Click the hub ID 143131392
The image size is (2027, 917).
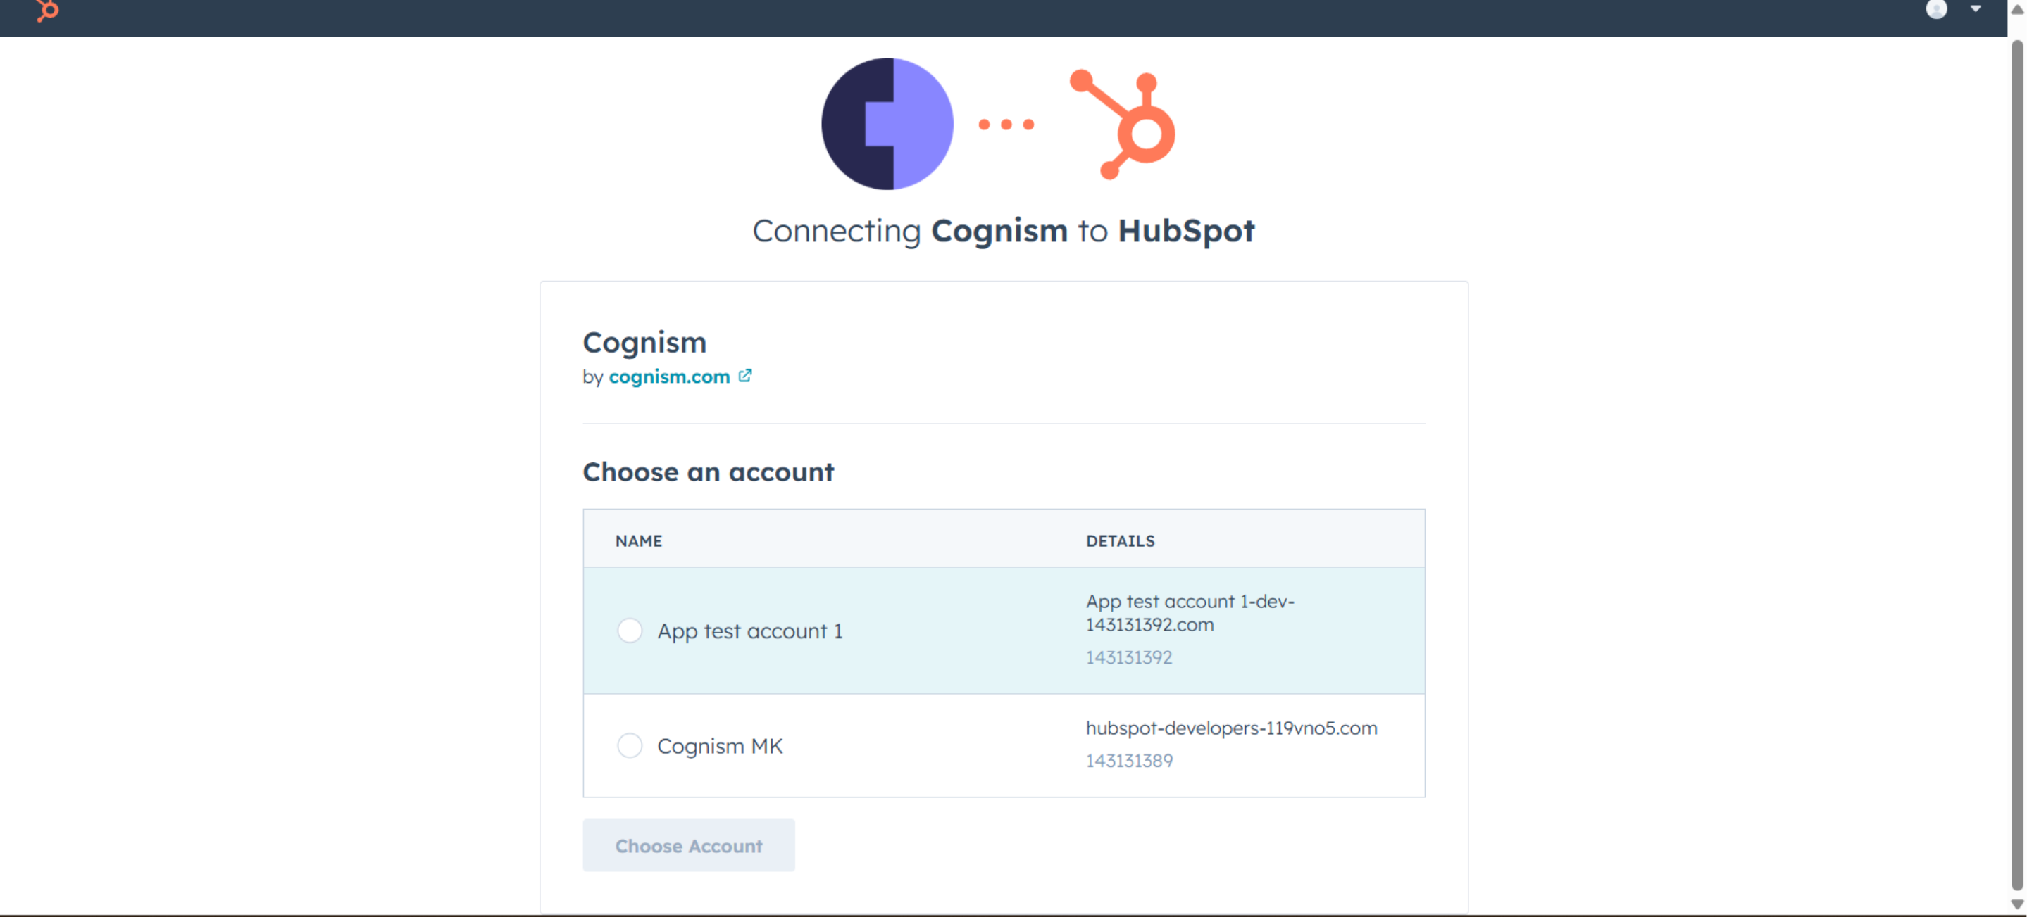coord(1128,657)
